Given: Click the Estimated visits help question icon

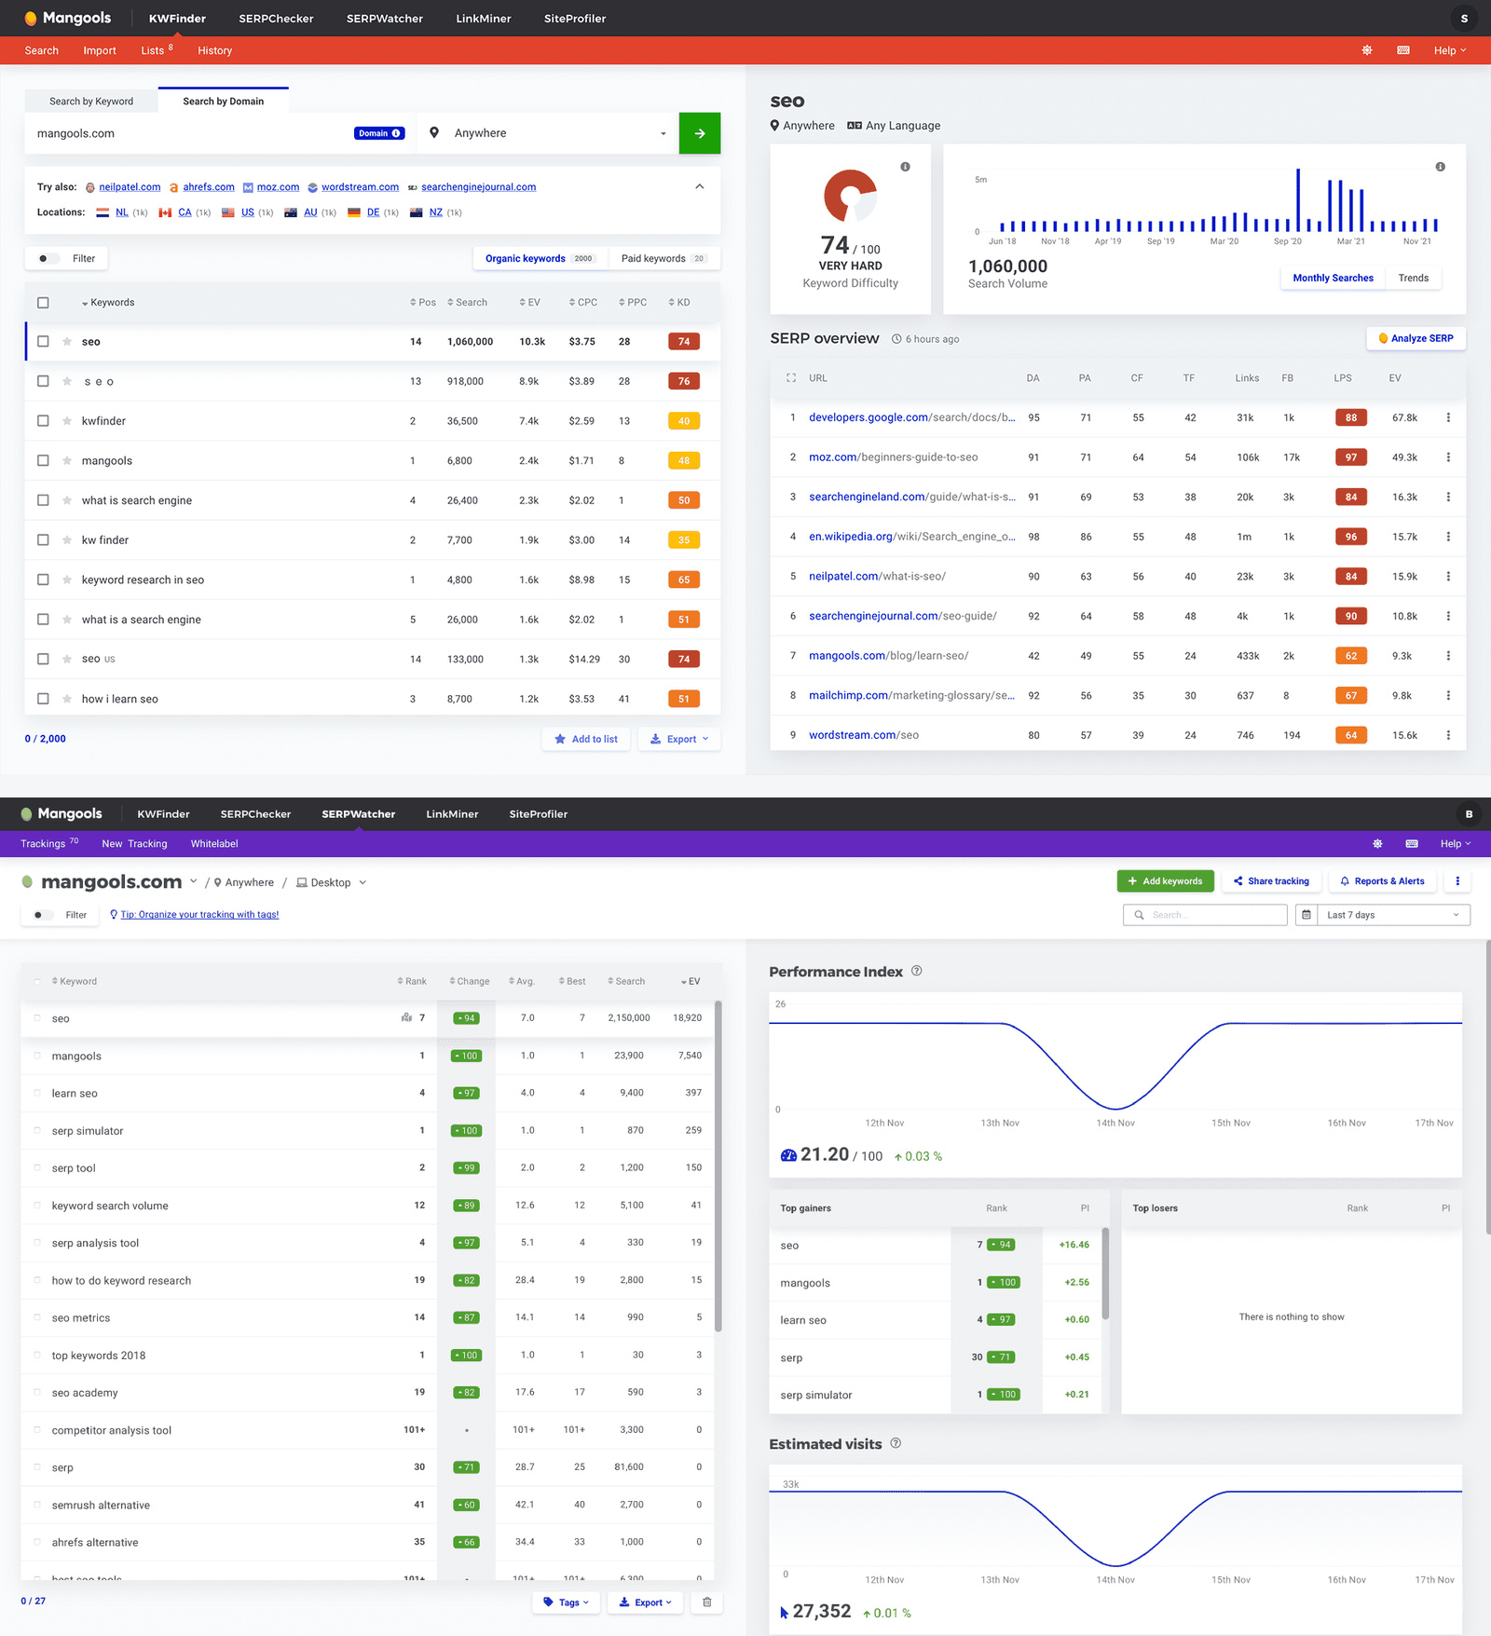Looking at the screenshot, I should (896, 1443).
